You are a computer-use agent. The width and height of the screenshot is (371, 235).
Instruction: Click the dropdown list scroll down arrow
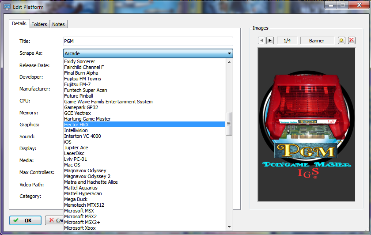pyautogui.click(x=229, y=227)
